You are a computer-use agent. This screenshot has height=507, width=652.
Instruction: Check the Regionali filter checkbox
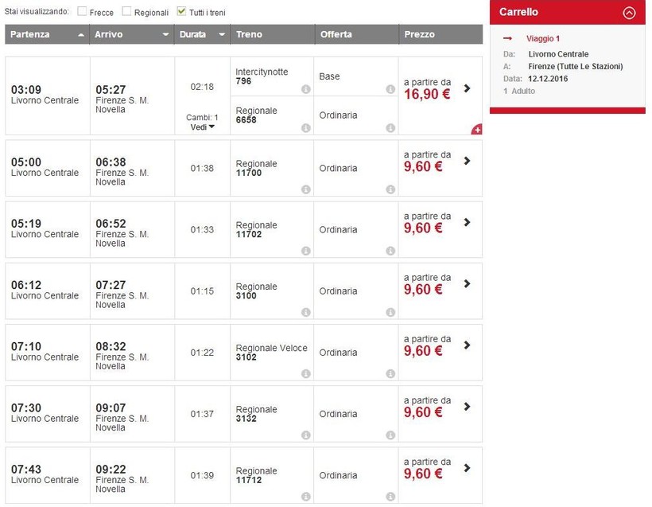pos(126,12)
